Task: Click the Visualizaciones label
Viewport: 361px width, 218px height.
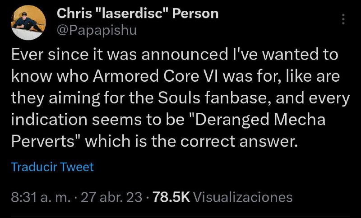Action: point(243,198)
